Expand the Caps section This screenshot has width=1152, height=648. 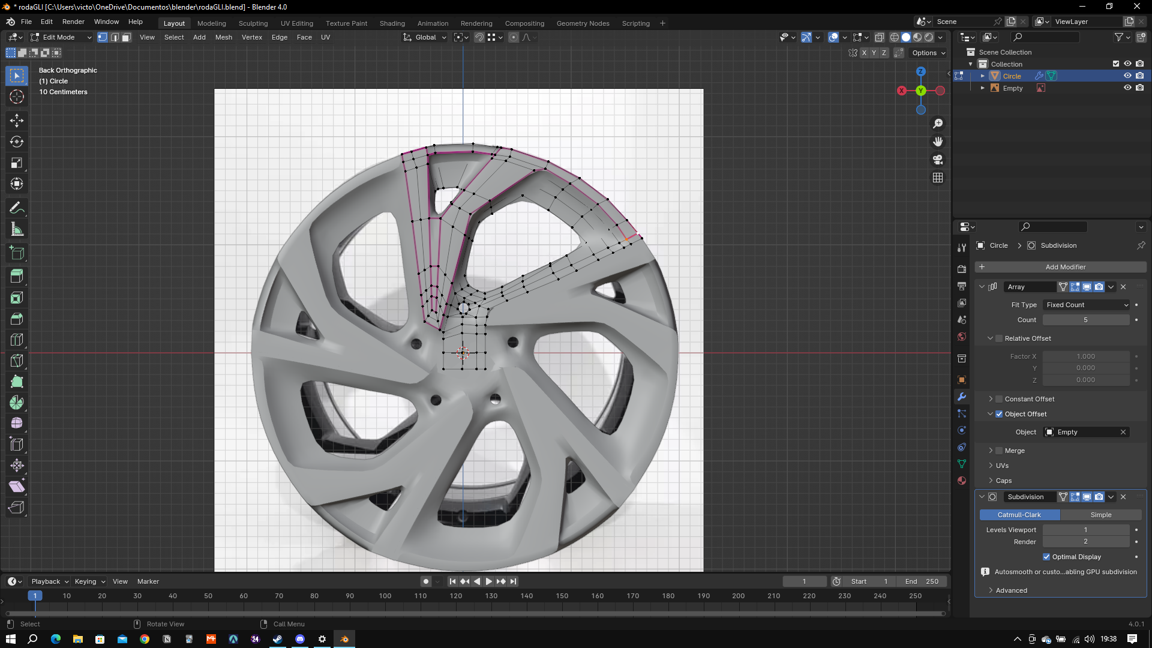click(1003, 481)
